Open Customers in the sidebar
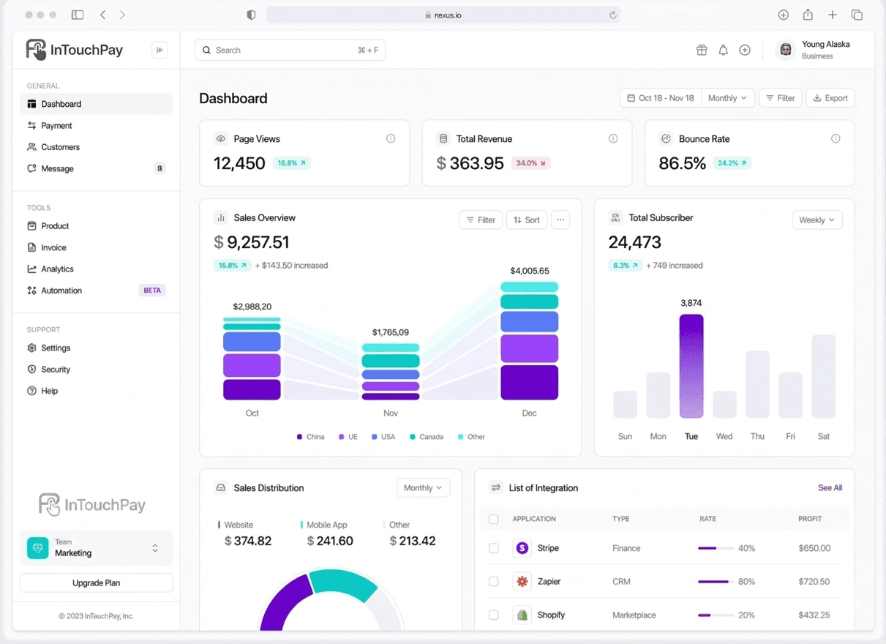This screenshot has height=644, width=886. click(97, 147)
